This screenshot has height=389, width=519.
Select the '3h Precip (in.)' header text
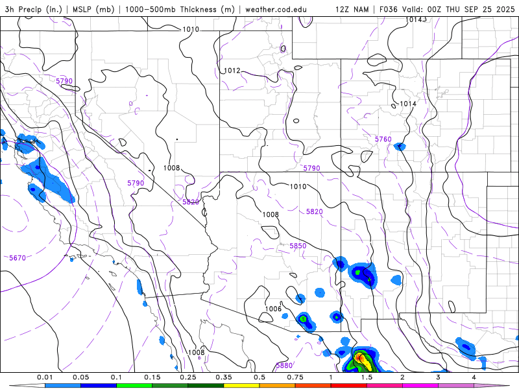34,9
